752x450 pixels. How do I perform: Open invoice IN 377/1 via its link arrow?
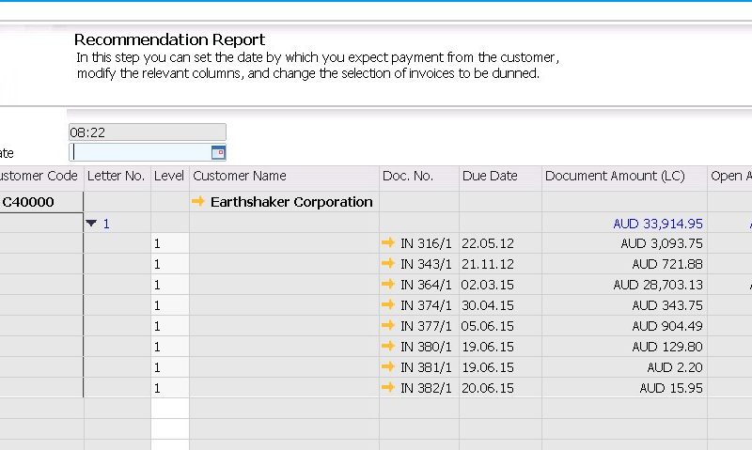point(388,325)
